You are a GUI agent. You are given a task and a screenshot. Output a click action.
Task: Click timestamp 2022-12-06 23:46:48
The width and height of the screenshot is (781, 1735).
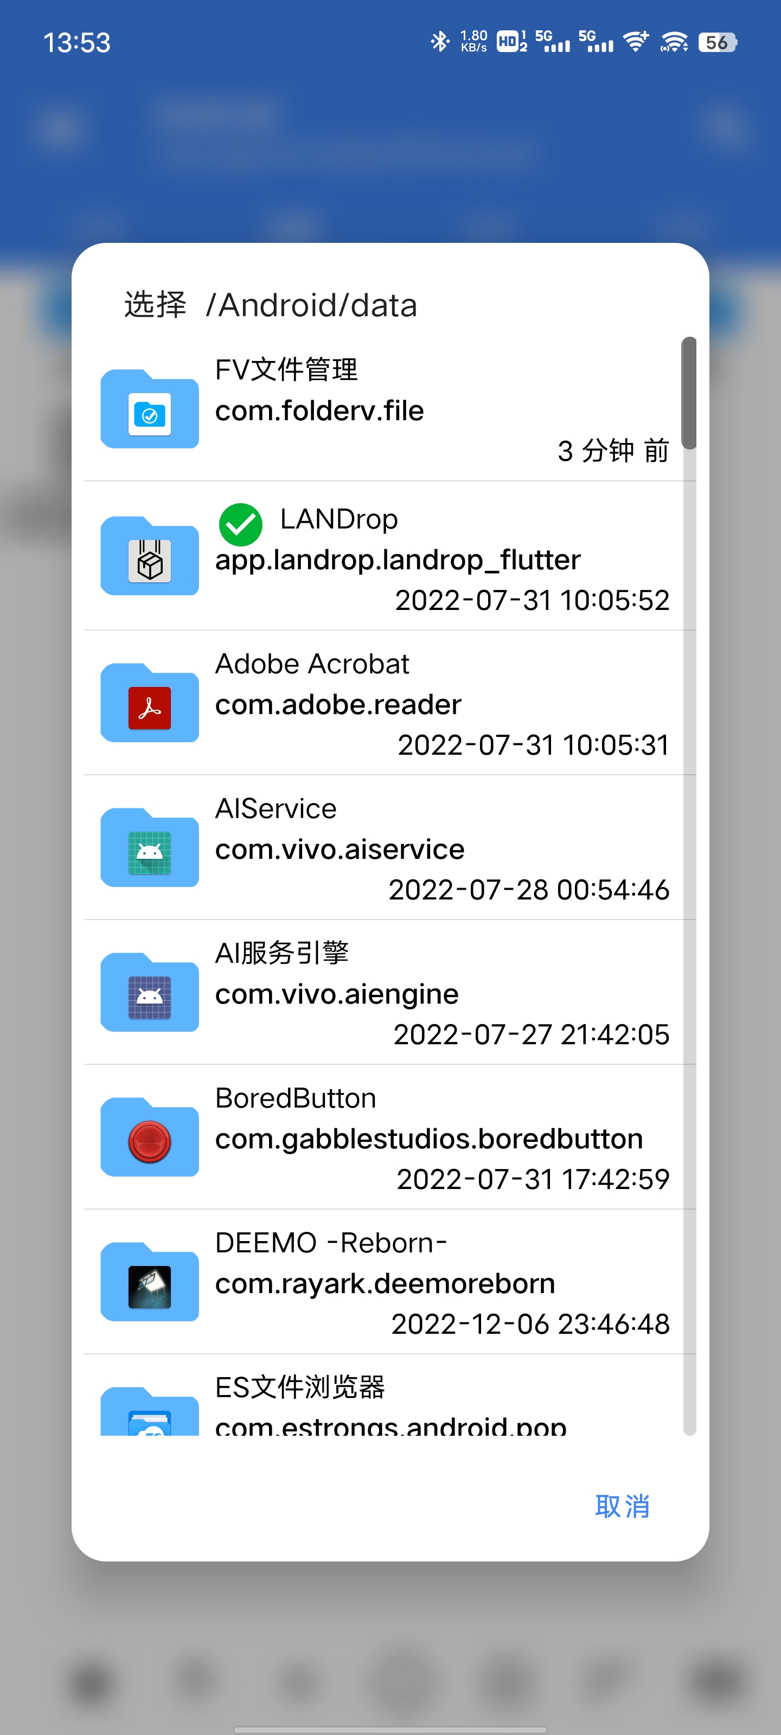[530, 1324]
